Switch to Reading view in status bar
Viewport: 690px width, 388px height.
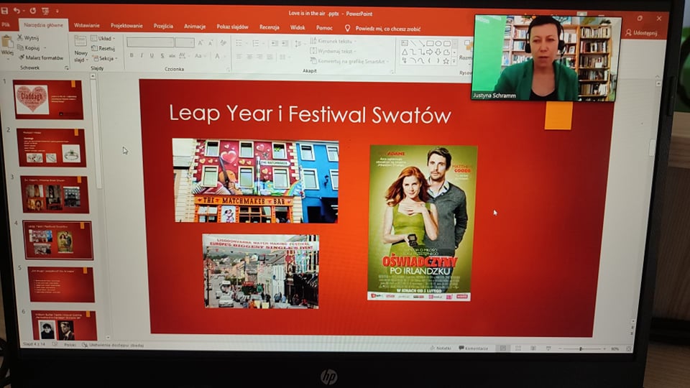click(533, 348)
